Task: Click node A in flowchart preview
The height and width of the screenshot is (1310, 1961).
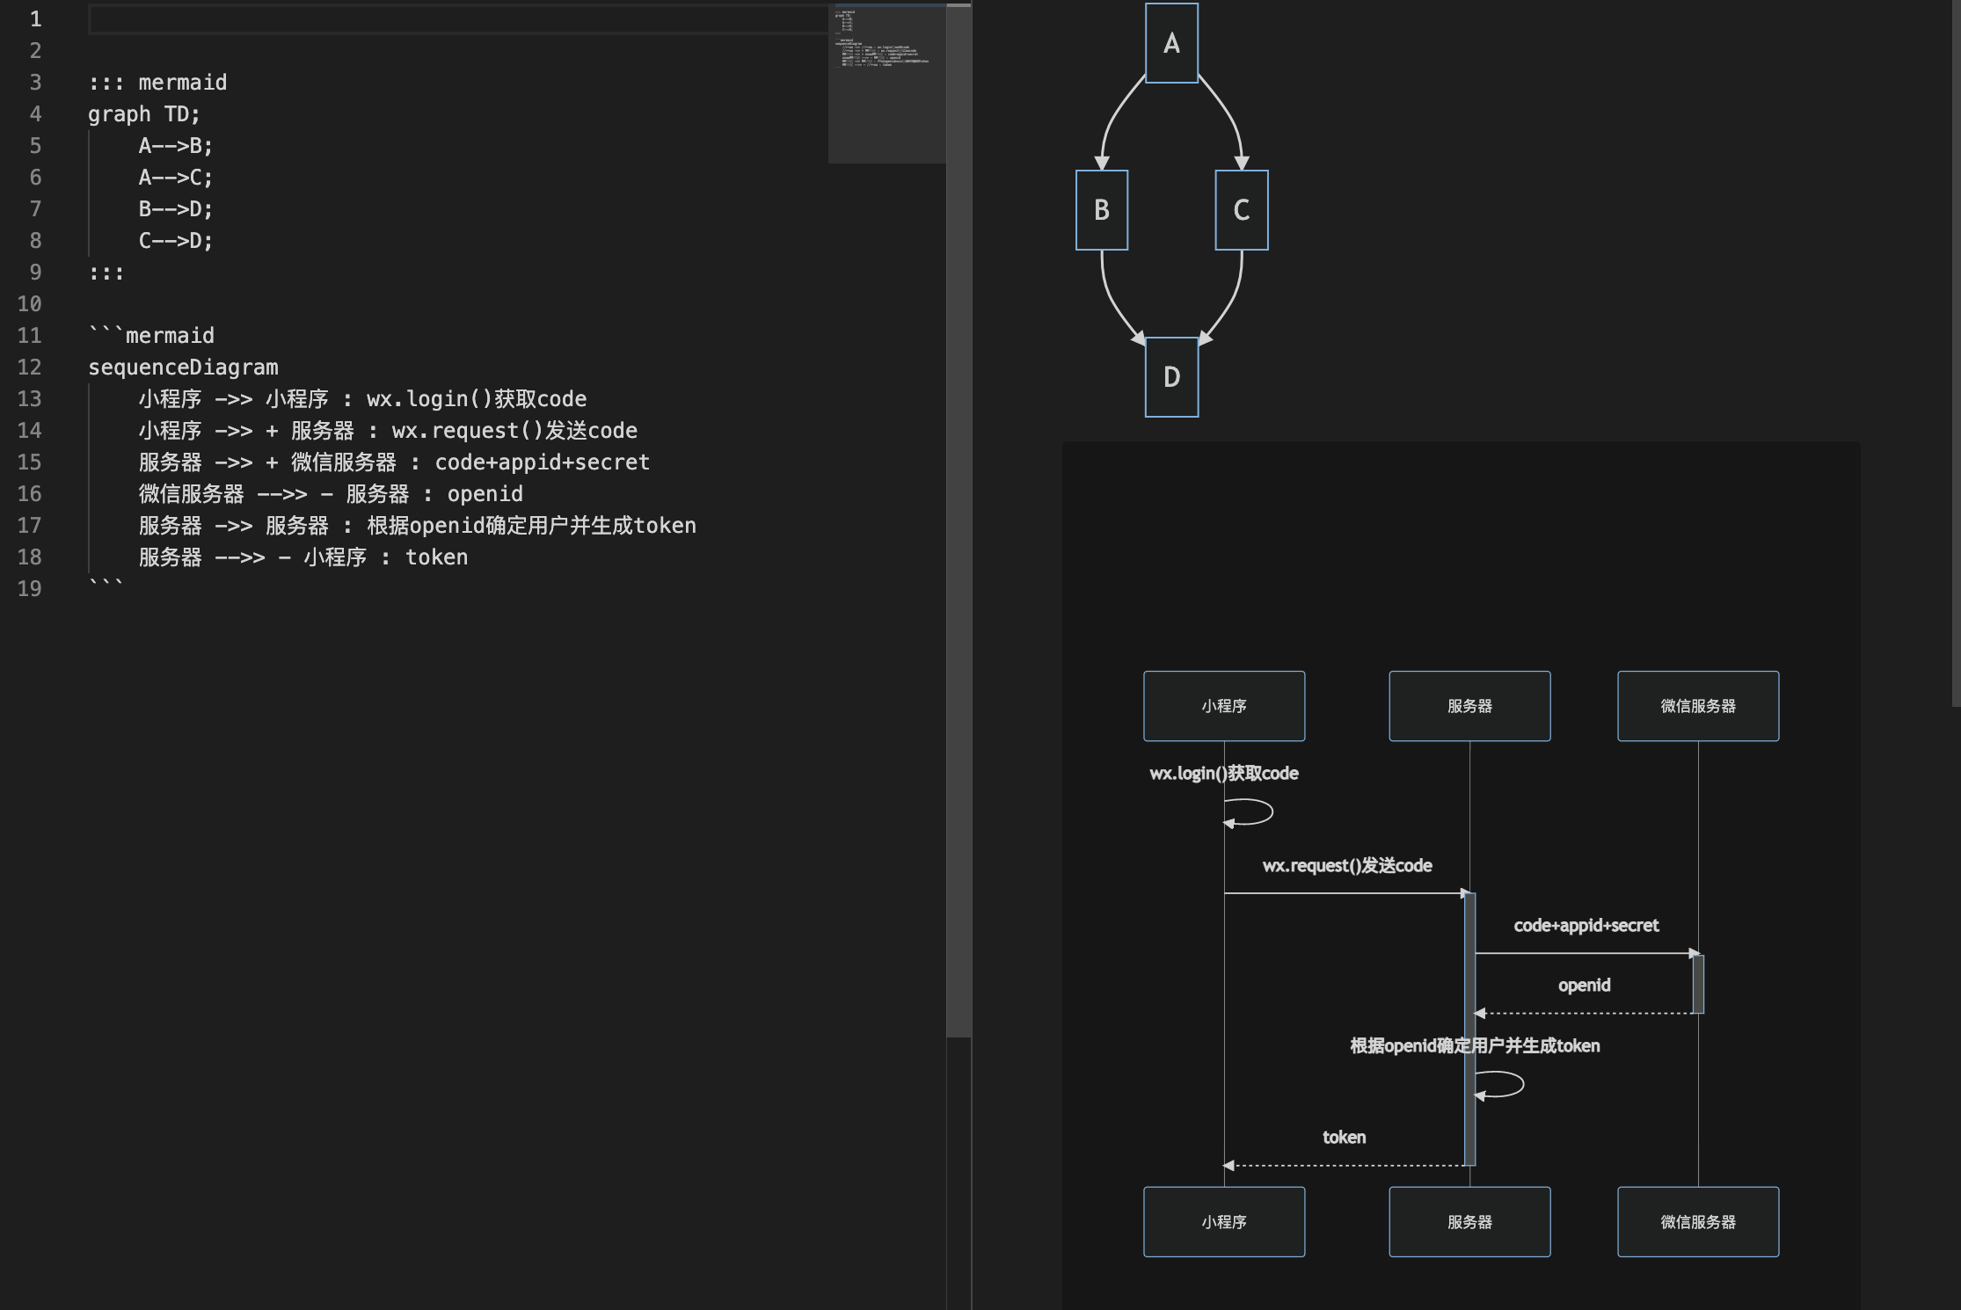Action: (x=1171, y=43)
